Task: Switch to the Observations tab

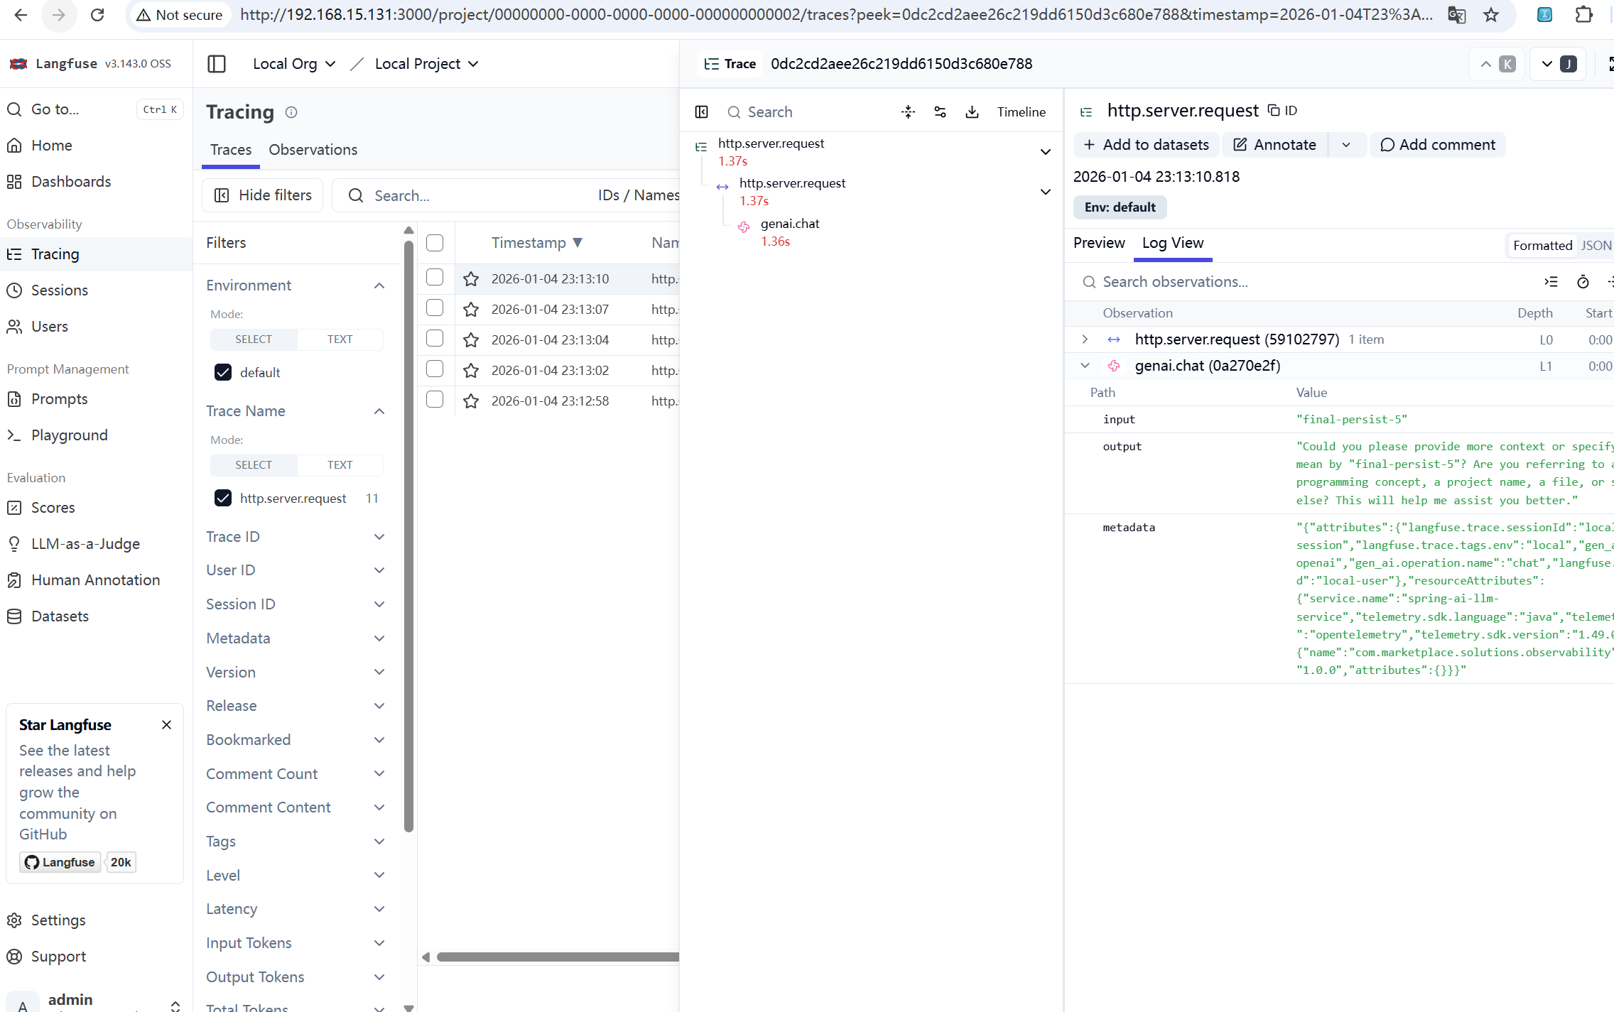Action: (x=313, y=149)
